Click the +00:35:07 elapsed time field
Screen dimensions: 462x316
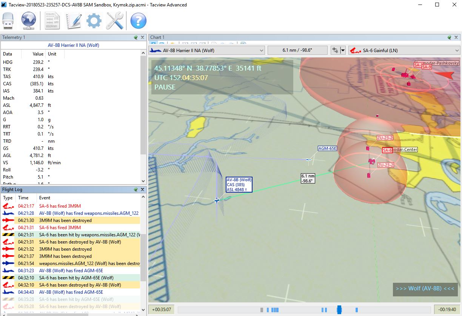coord(161,310)
